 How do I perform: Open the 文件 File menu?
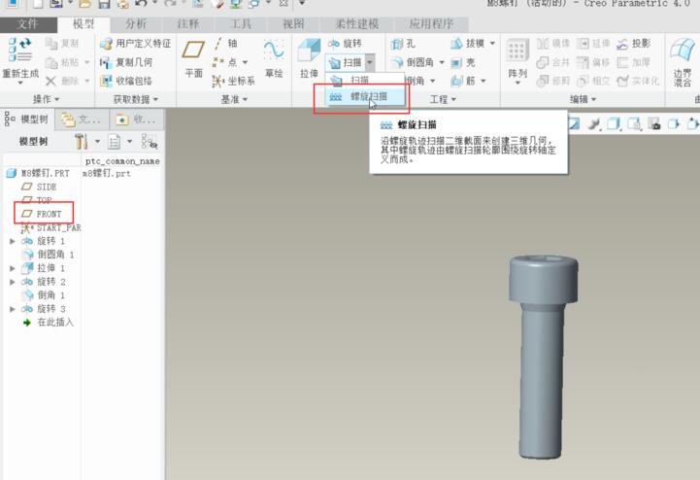[x=28, y=24]
